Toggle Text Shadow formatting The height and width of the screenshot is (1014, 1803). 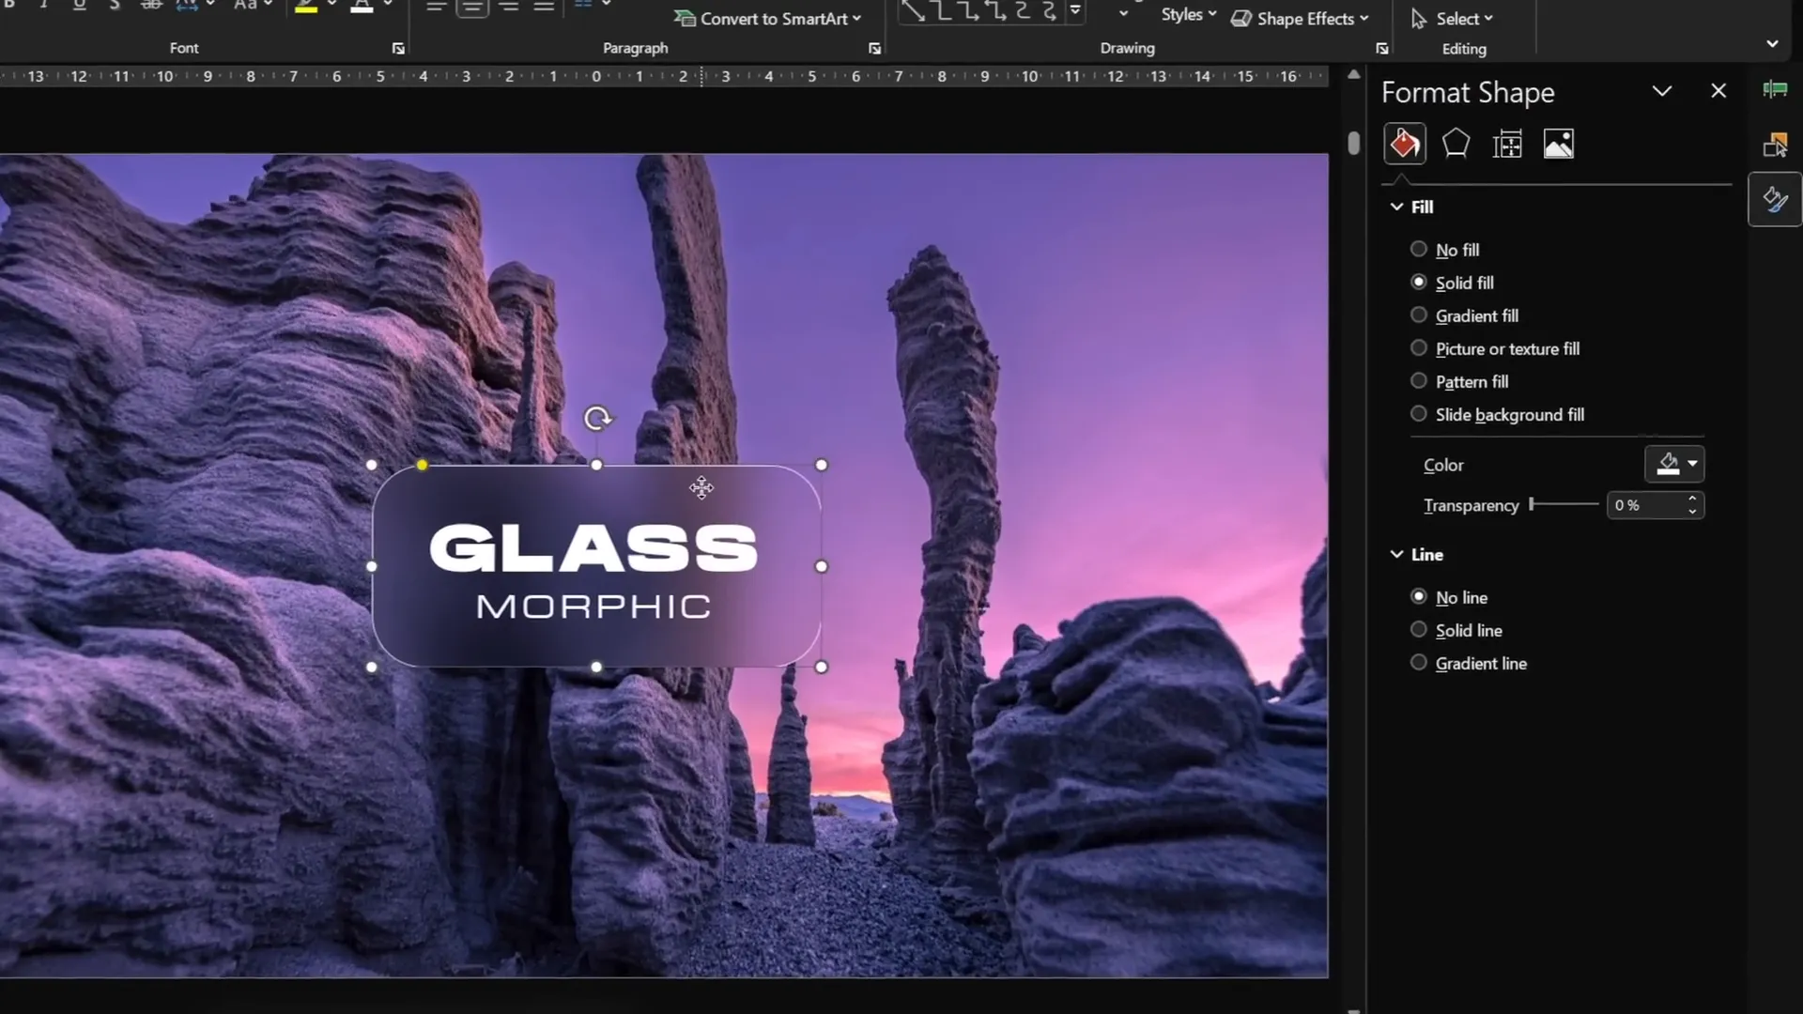coord(115,6)
